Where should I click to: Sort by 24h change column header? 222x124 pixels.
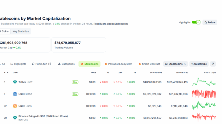[x=120, y=72]
